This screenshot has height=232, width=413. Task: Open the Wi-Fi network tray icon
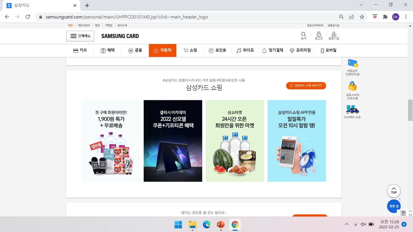[x=356, y=224]
